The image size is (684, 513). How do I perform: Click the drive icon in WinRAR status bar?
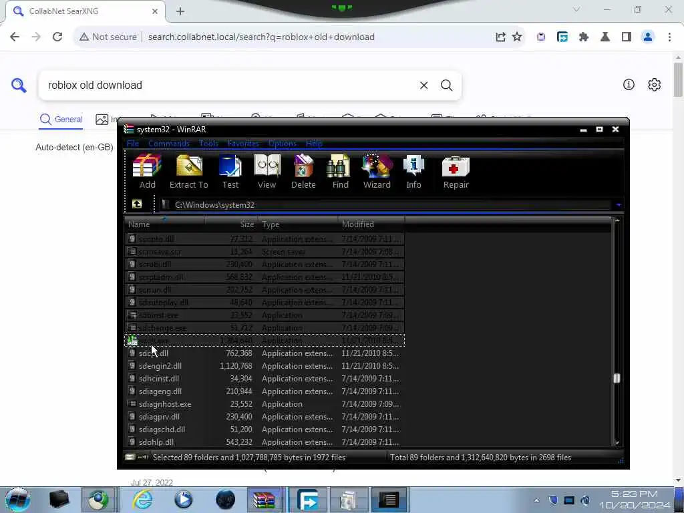coord(130,457)
